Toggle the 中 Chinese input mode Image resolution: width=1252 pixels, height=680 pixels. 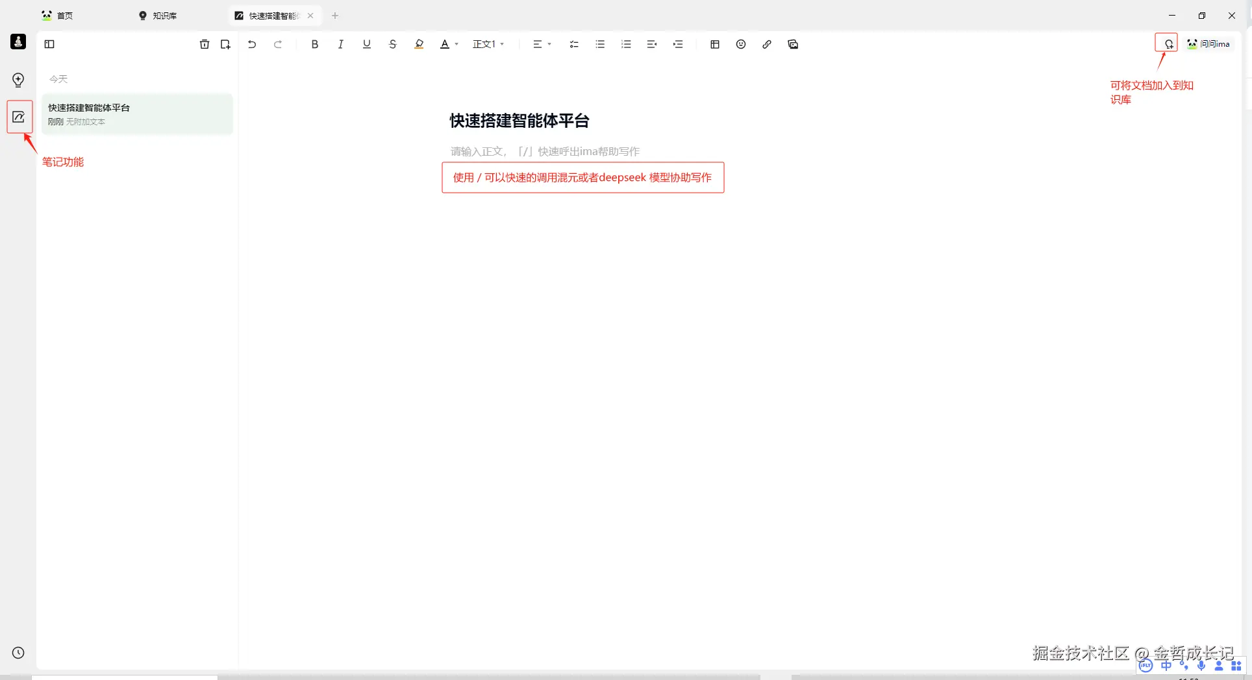coord(1166,666)
